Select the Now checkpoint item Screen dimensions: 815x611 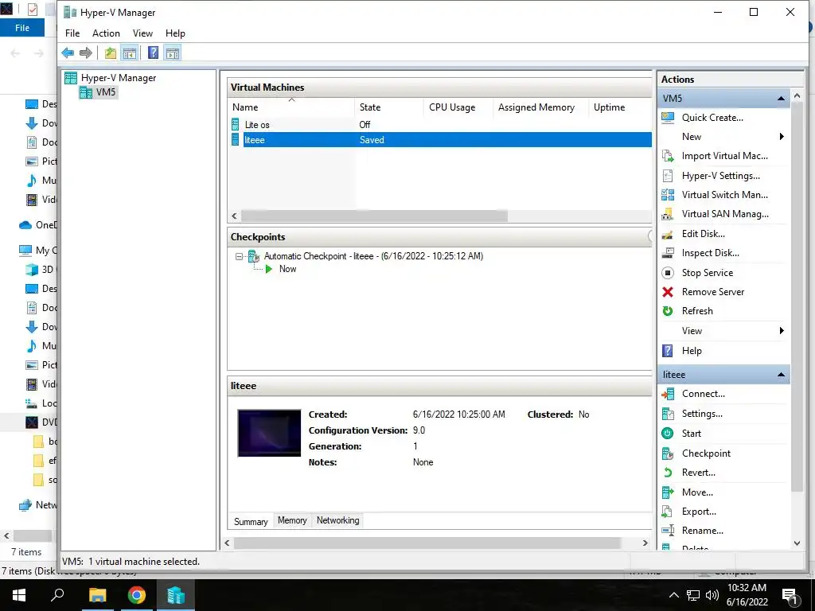coord(287,269)
